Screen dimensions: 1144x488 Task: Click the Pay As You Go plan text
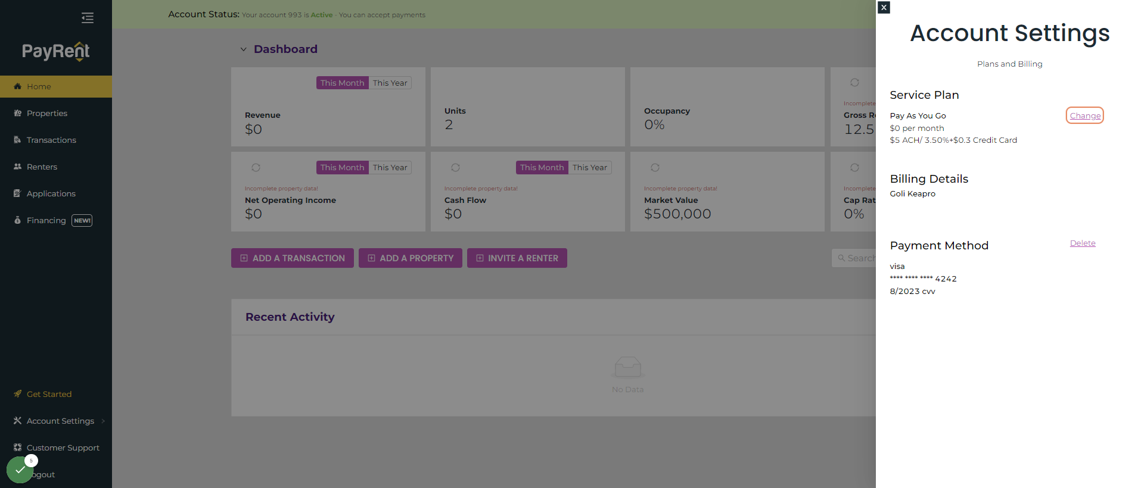tap(918, 115)
